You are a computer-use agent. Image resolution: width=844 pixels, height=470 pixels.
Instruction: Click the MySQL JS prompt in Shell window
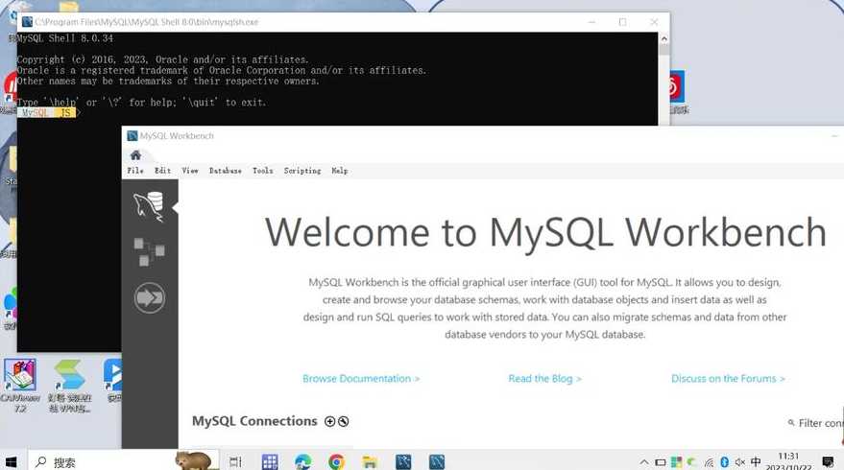tap(48, 112)
